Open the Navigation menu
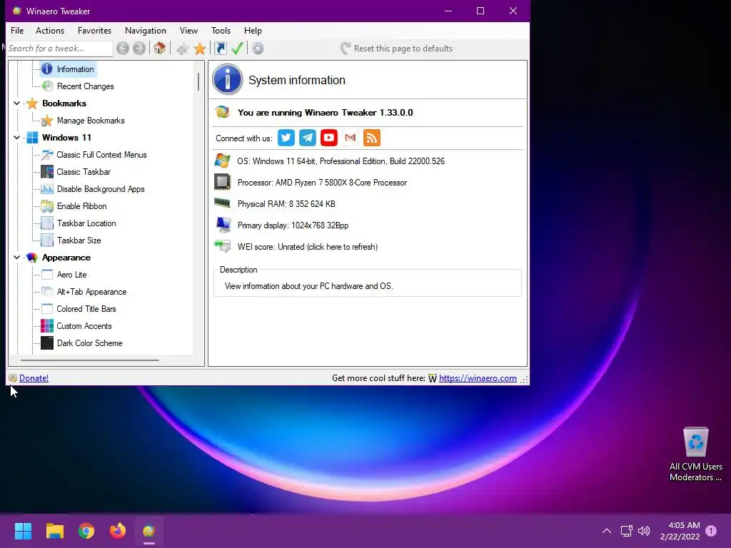Screen dimensions: 731x548 [x=146, y=30]
